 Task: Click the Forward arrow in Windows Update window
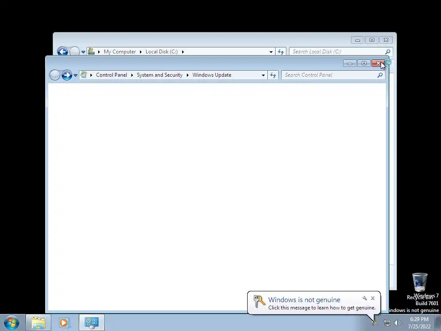67,75
